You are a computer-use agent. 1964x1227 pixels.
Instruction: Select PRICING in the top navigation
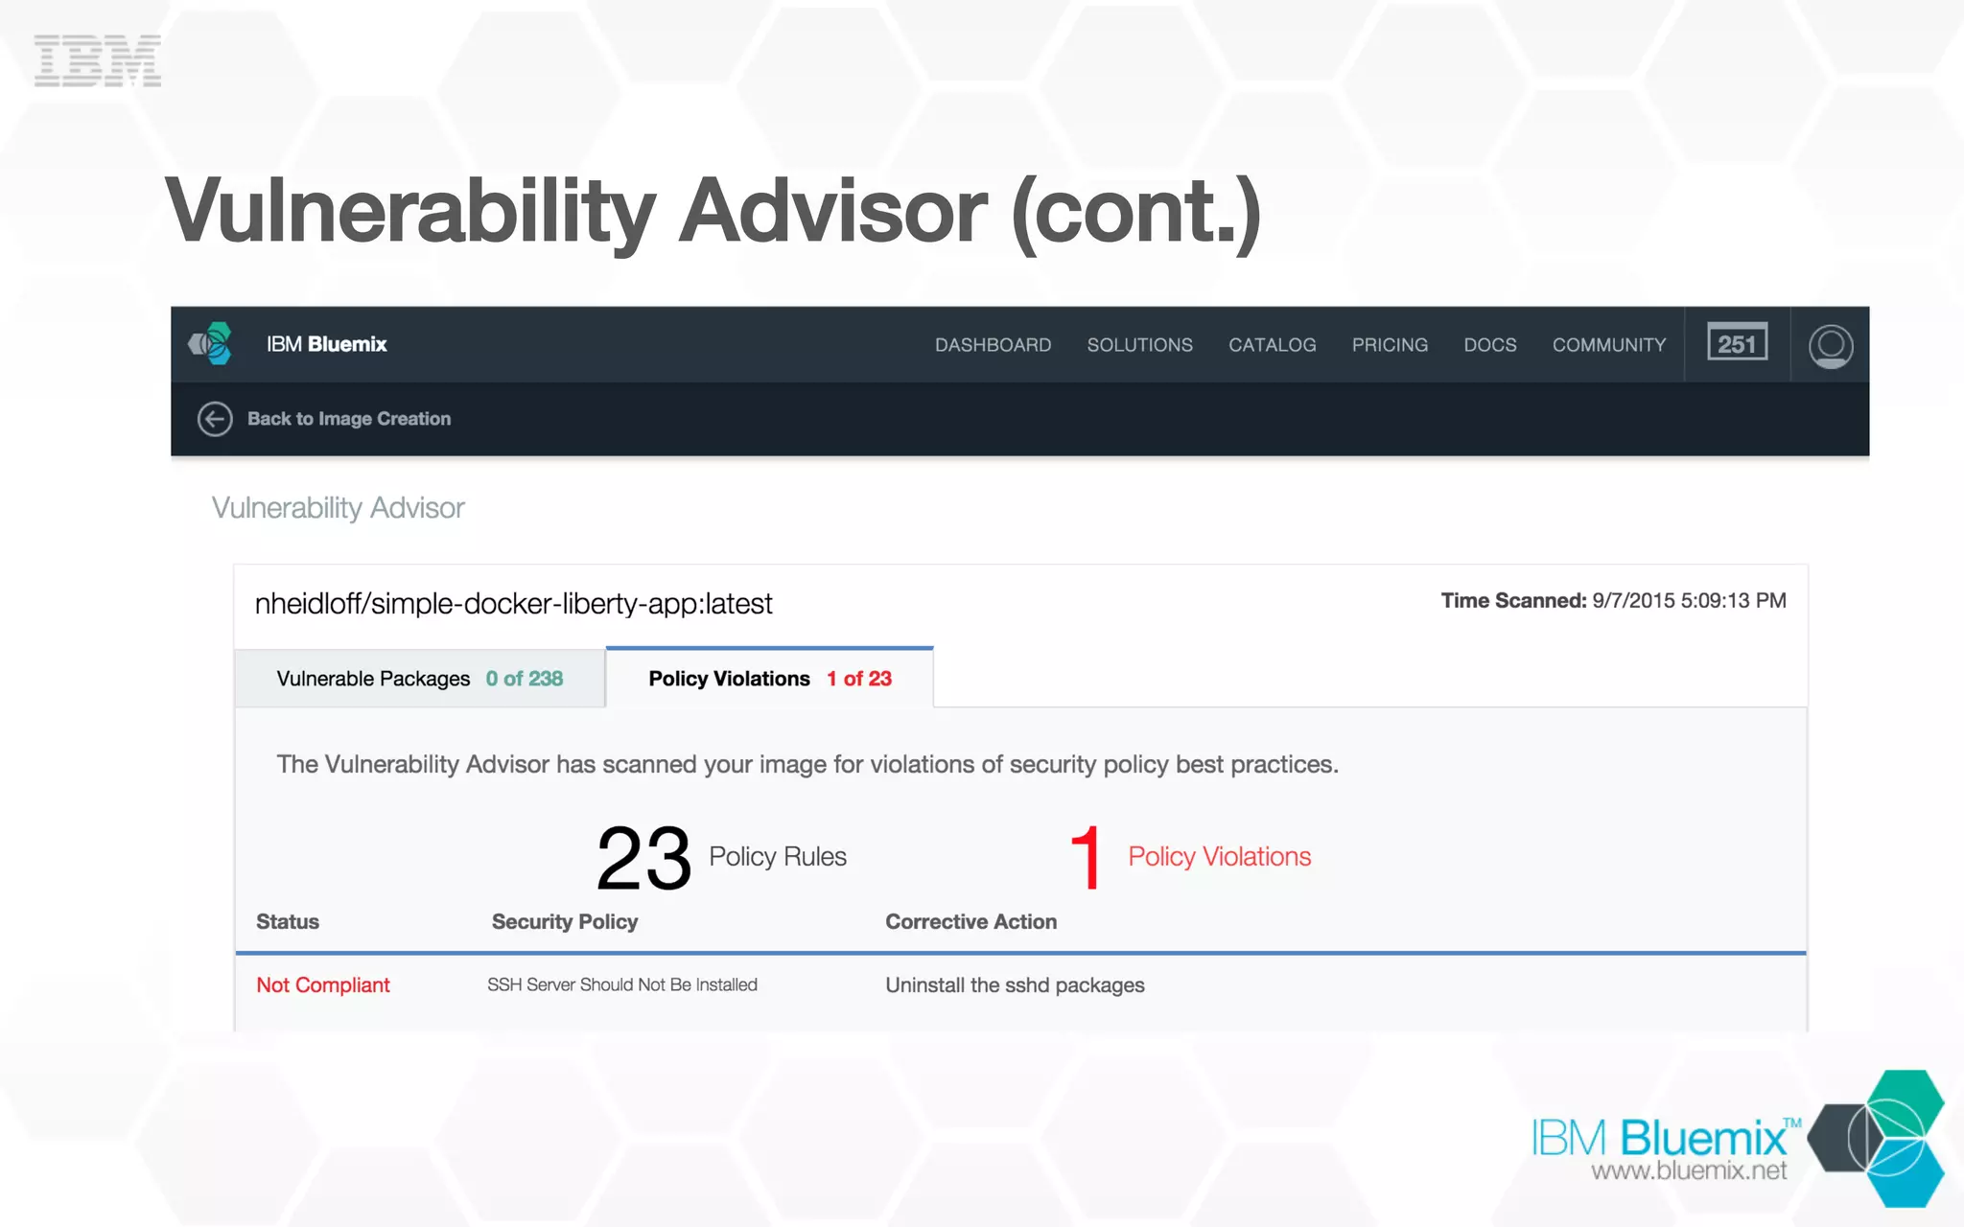pos(1390,345)
